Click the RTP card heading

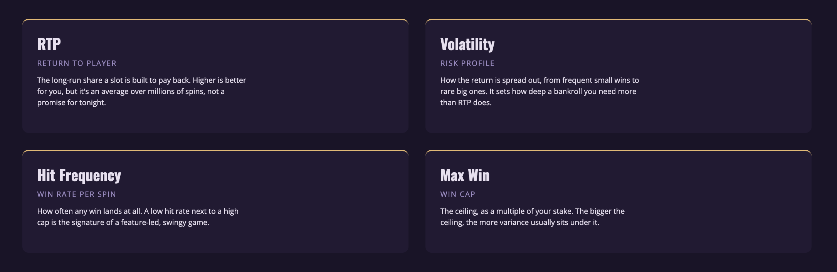[49, 44]
